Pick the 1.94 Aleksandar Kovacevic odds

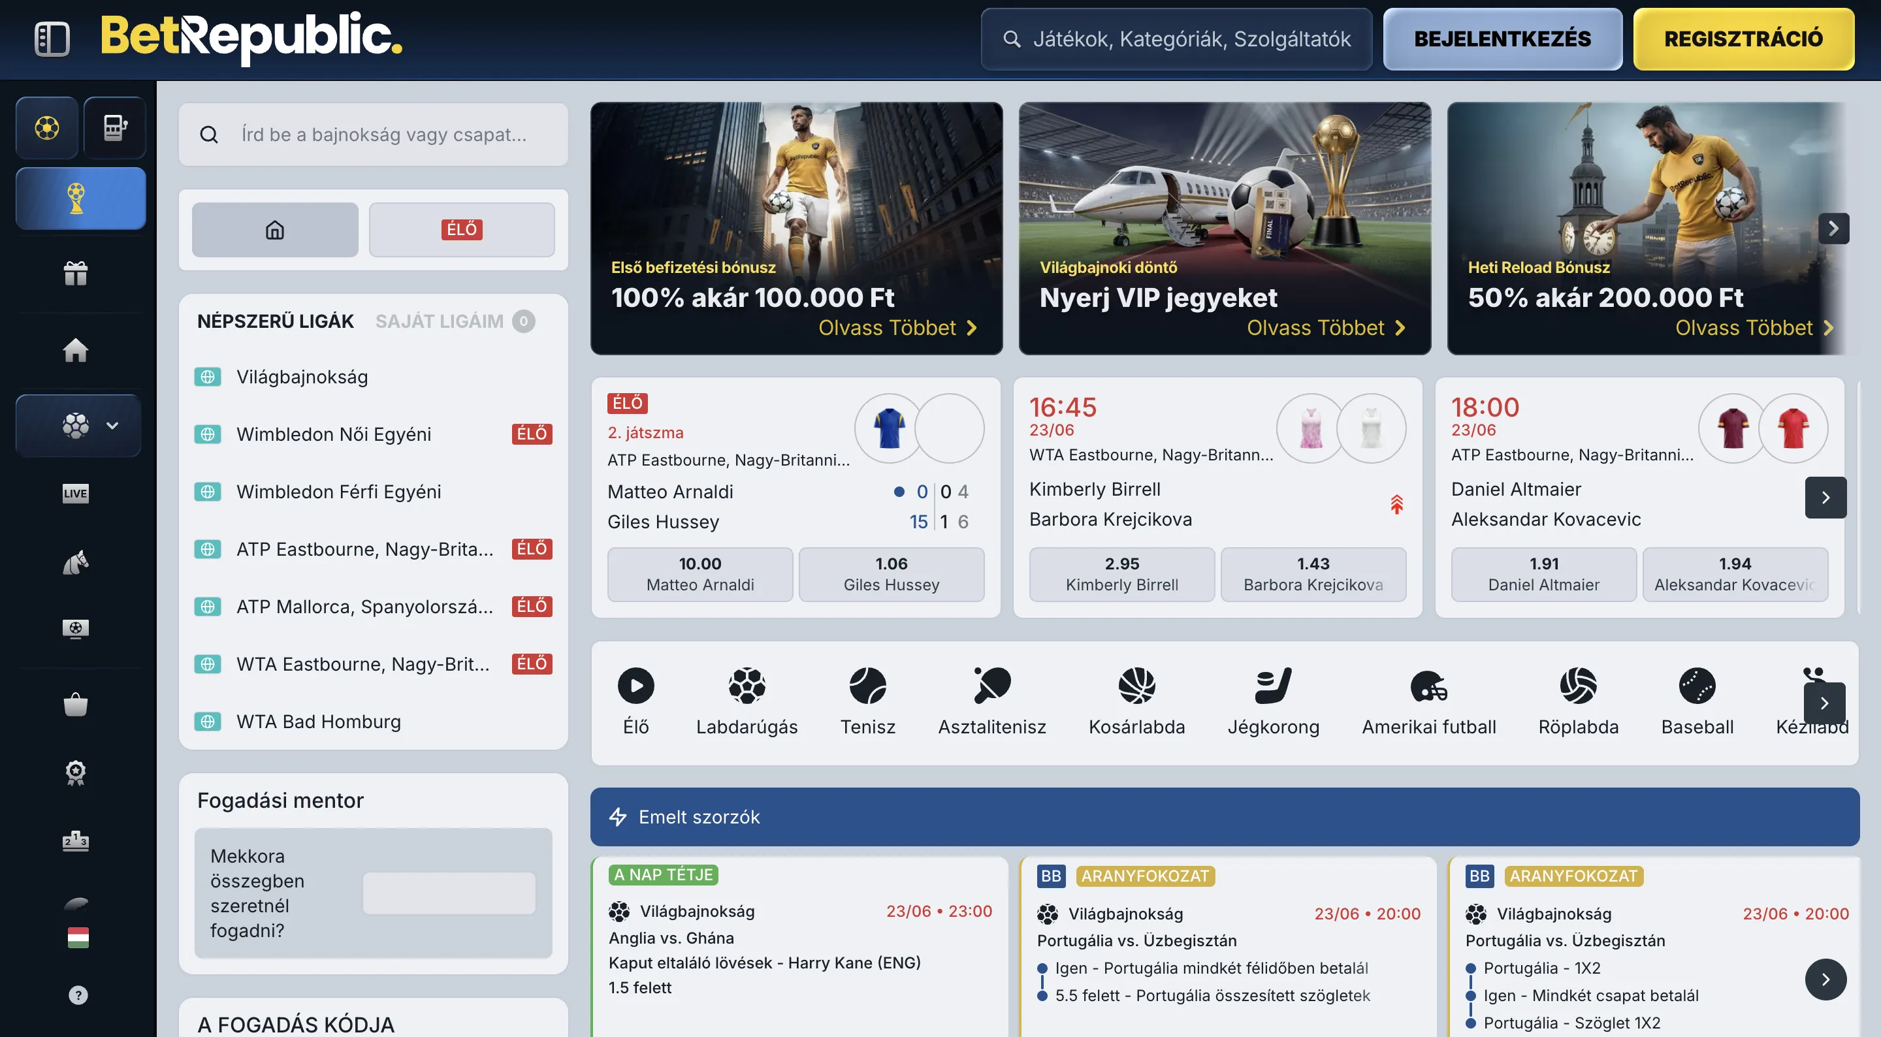(1735, 574)
